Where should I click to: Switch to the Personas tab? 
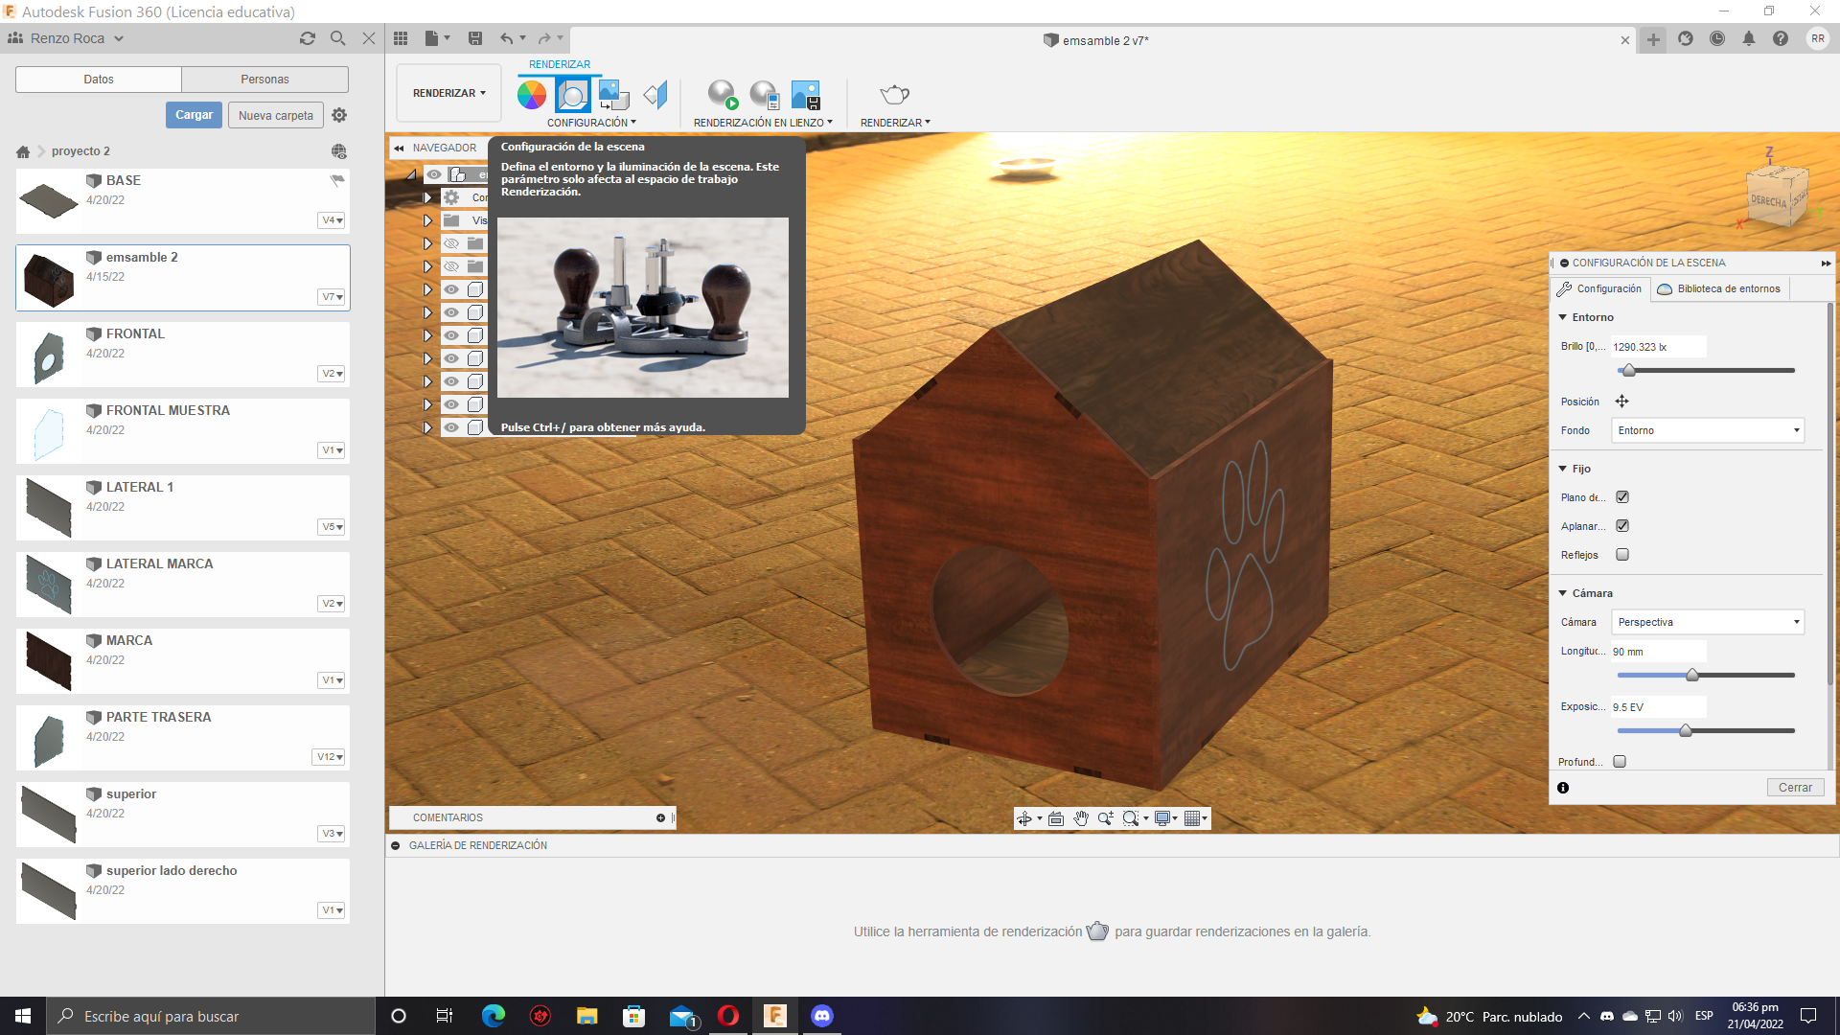(x=264, y=80)
